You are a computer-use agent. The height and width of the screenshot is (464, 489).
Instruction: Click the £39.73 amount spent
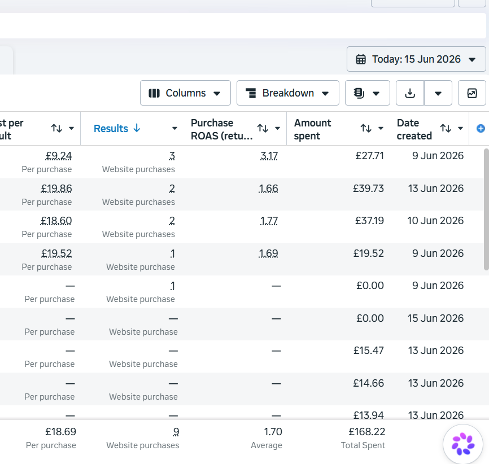[368, 189]
